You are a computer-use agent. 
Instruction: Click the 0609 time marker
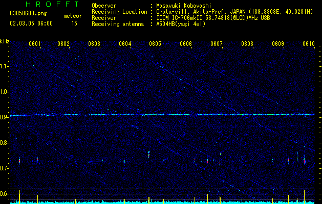(278, 44)
